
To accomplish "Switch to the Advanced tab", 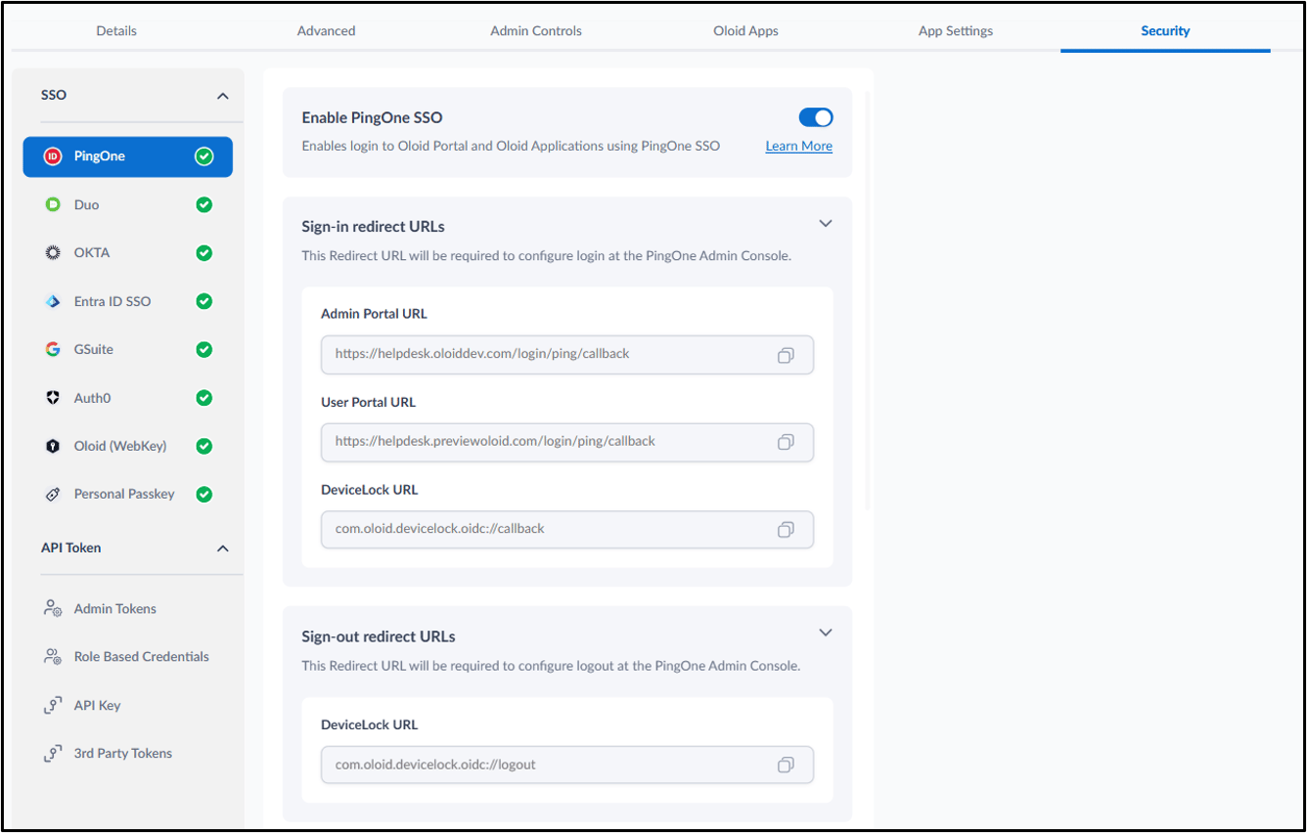I will coord(326,30).
